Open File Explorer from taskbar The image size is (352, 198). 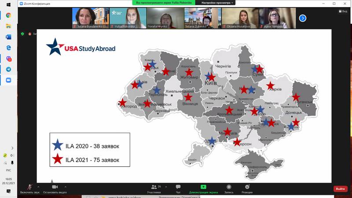coord(8,26)
